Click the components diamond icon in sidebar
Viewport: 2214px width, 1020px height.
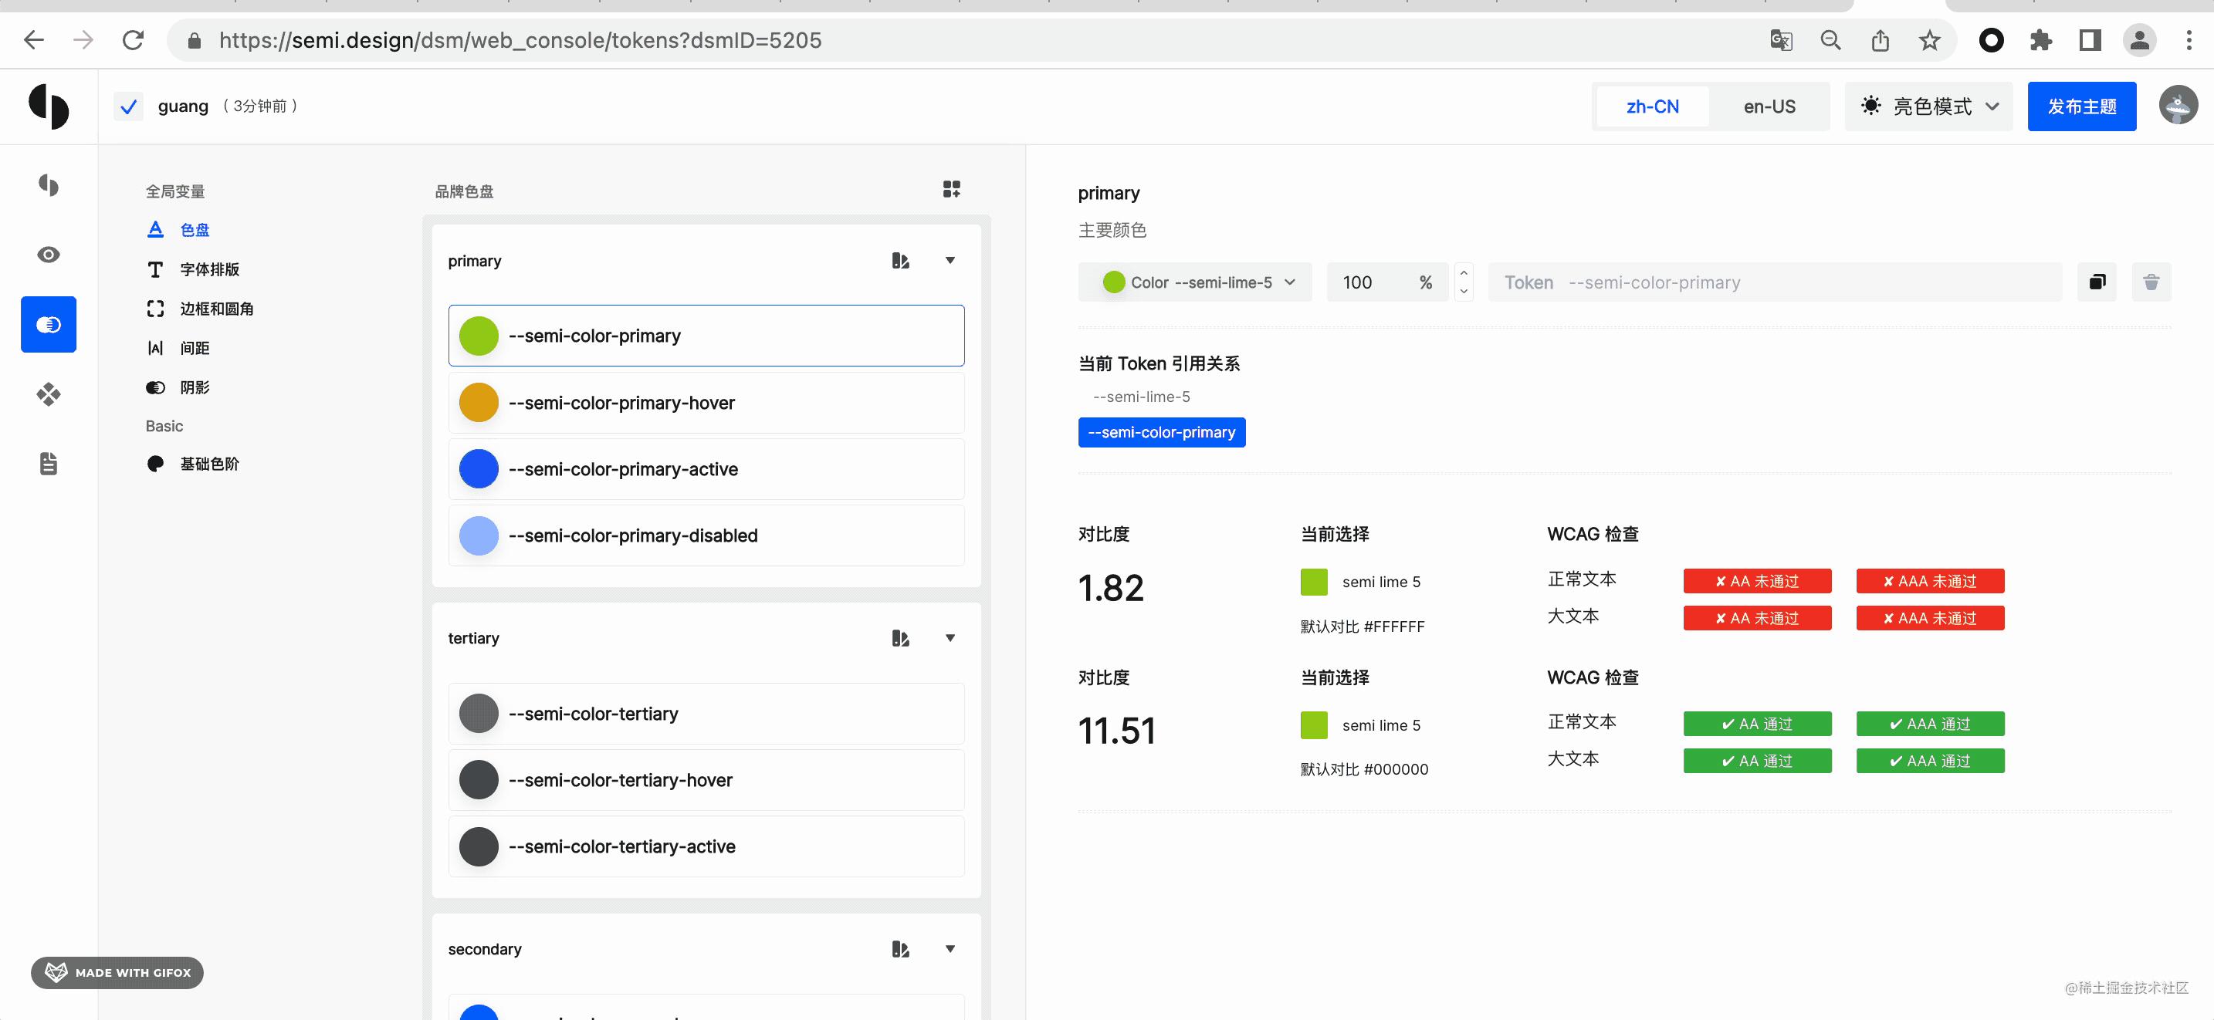click(48, 394)
